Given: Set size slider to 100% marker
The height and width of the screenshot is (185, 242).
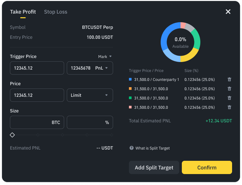Looking at the screenshot, I should tap(112, 135).
